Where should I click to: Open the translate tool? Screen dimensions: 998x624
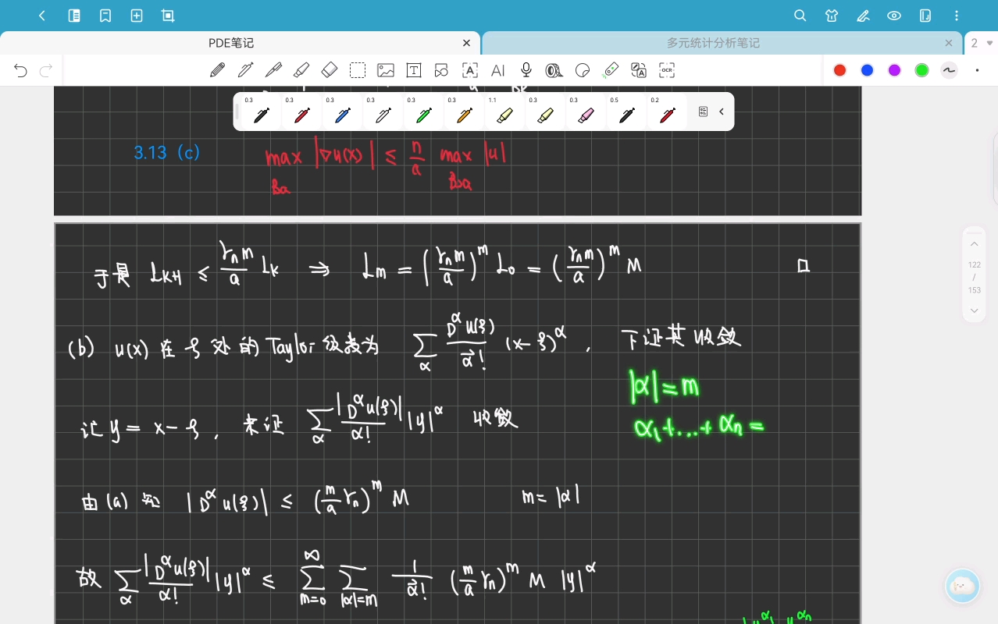pyautogui.click(x=639, y=70)
